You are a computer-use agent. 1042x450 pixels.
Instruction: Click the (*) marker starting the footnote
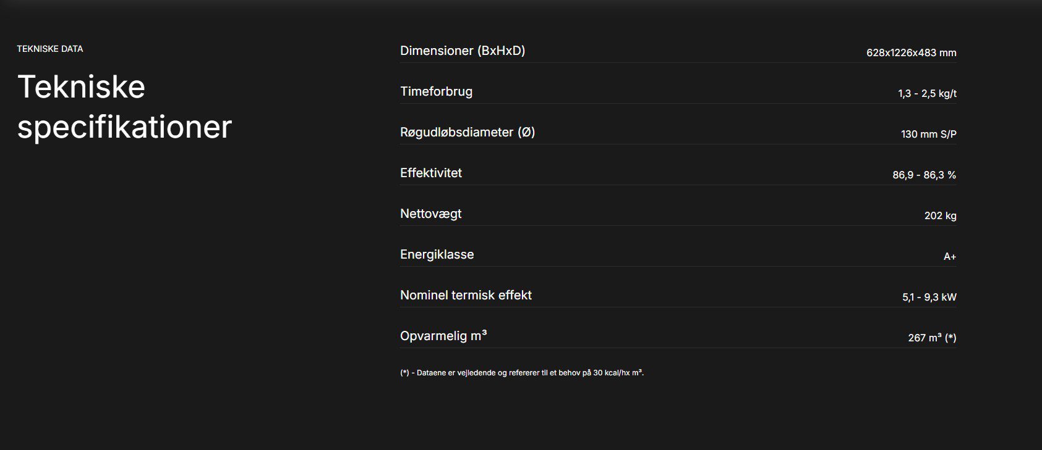pos(404,373)
